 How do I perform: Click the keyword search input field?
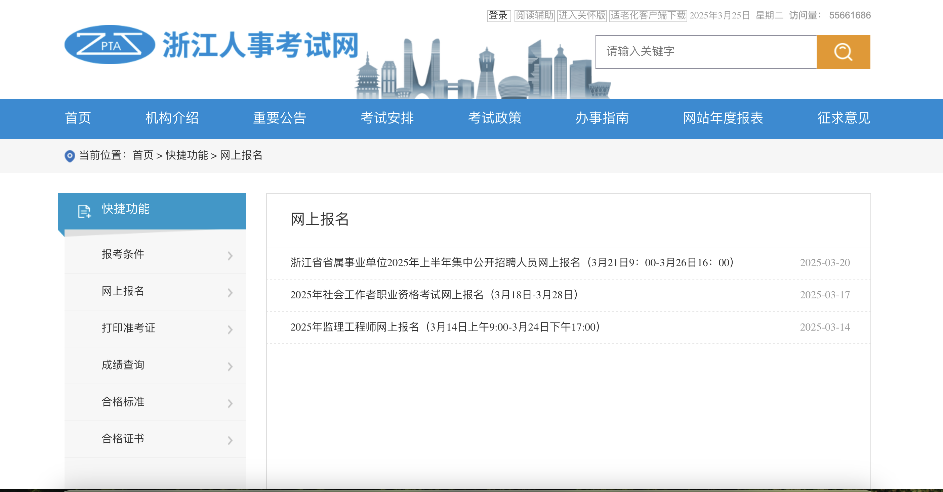click(x=705, y=52)
